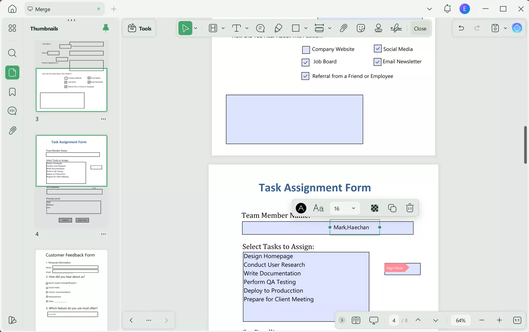Click the Close toolbar button
529x332 pixels.
point(420,28)
